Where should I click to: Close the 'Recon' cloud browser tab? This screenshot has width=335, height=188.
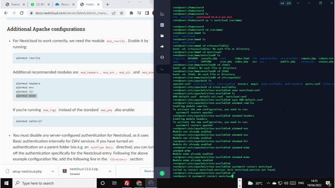[73, 4]
